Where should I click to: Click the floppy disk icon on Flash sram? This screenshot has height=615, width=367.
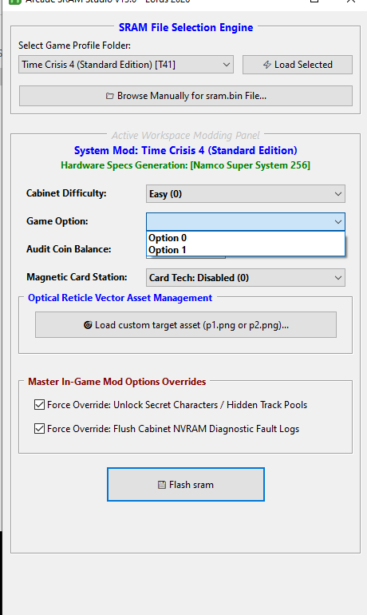click(x=162, y=485)
